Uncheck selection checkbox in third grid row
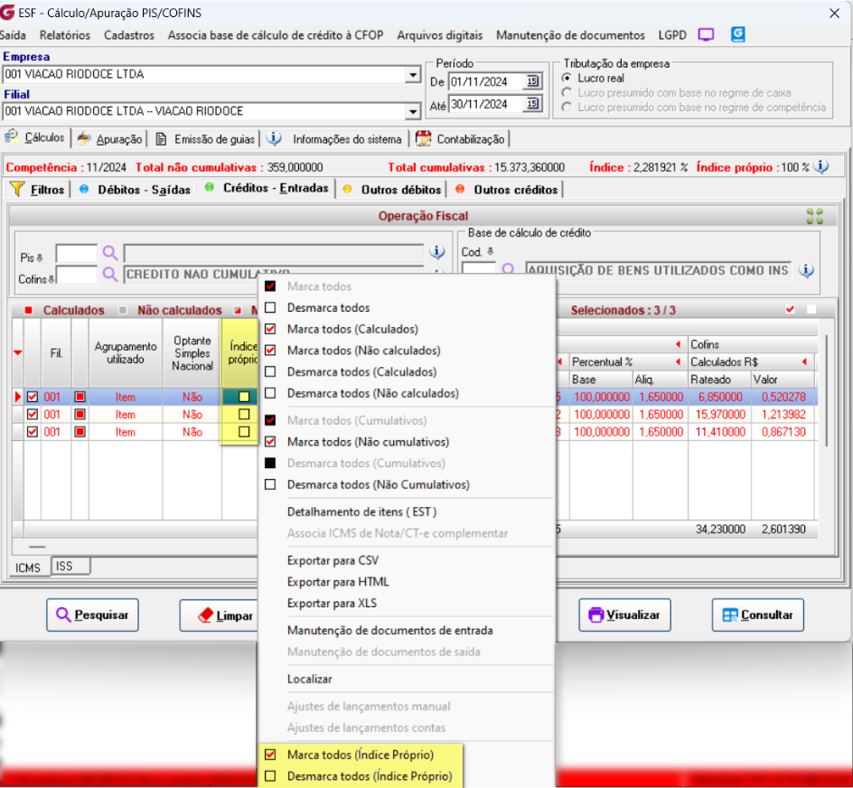The height and width of the screenshot is (788, 853). [33, 432]
